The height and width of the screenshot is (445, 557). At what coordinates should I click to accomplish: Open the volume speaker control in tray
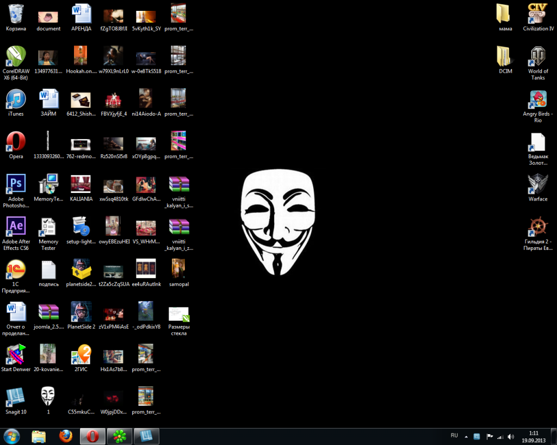pos(511,436)
